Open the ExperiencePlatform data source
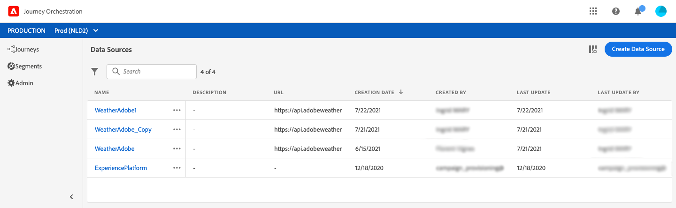Image resolution: width=676 pixels, height=208 pixels. point(121,168)
